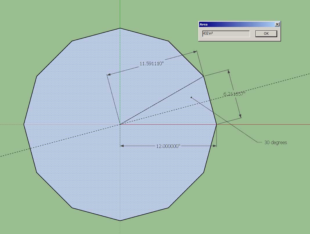Click the red axis right of the polygon
This screenshot has height=234, width=310.
261,124
